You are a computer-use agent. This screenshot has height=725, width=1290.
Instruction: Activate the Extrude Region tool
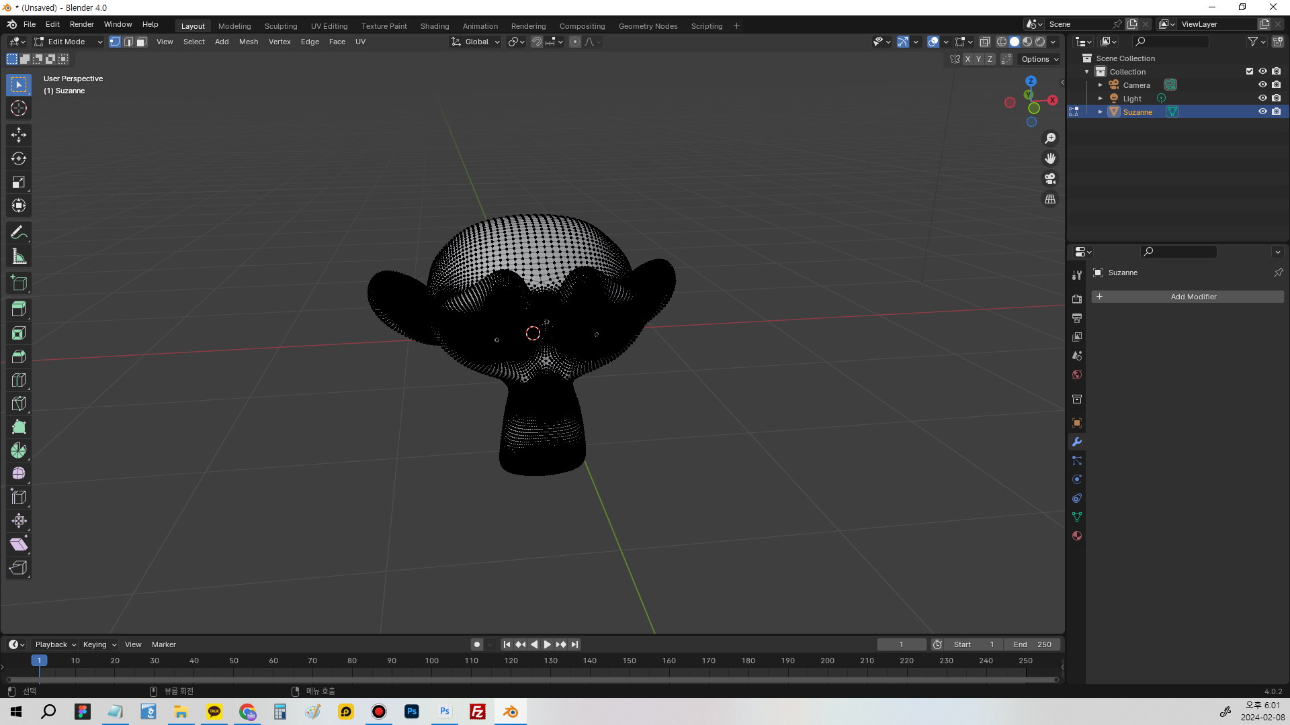pos(19,309)
